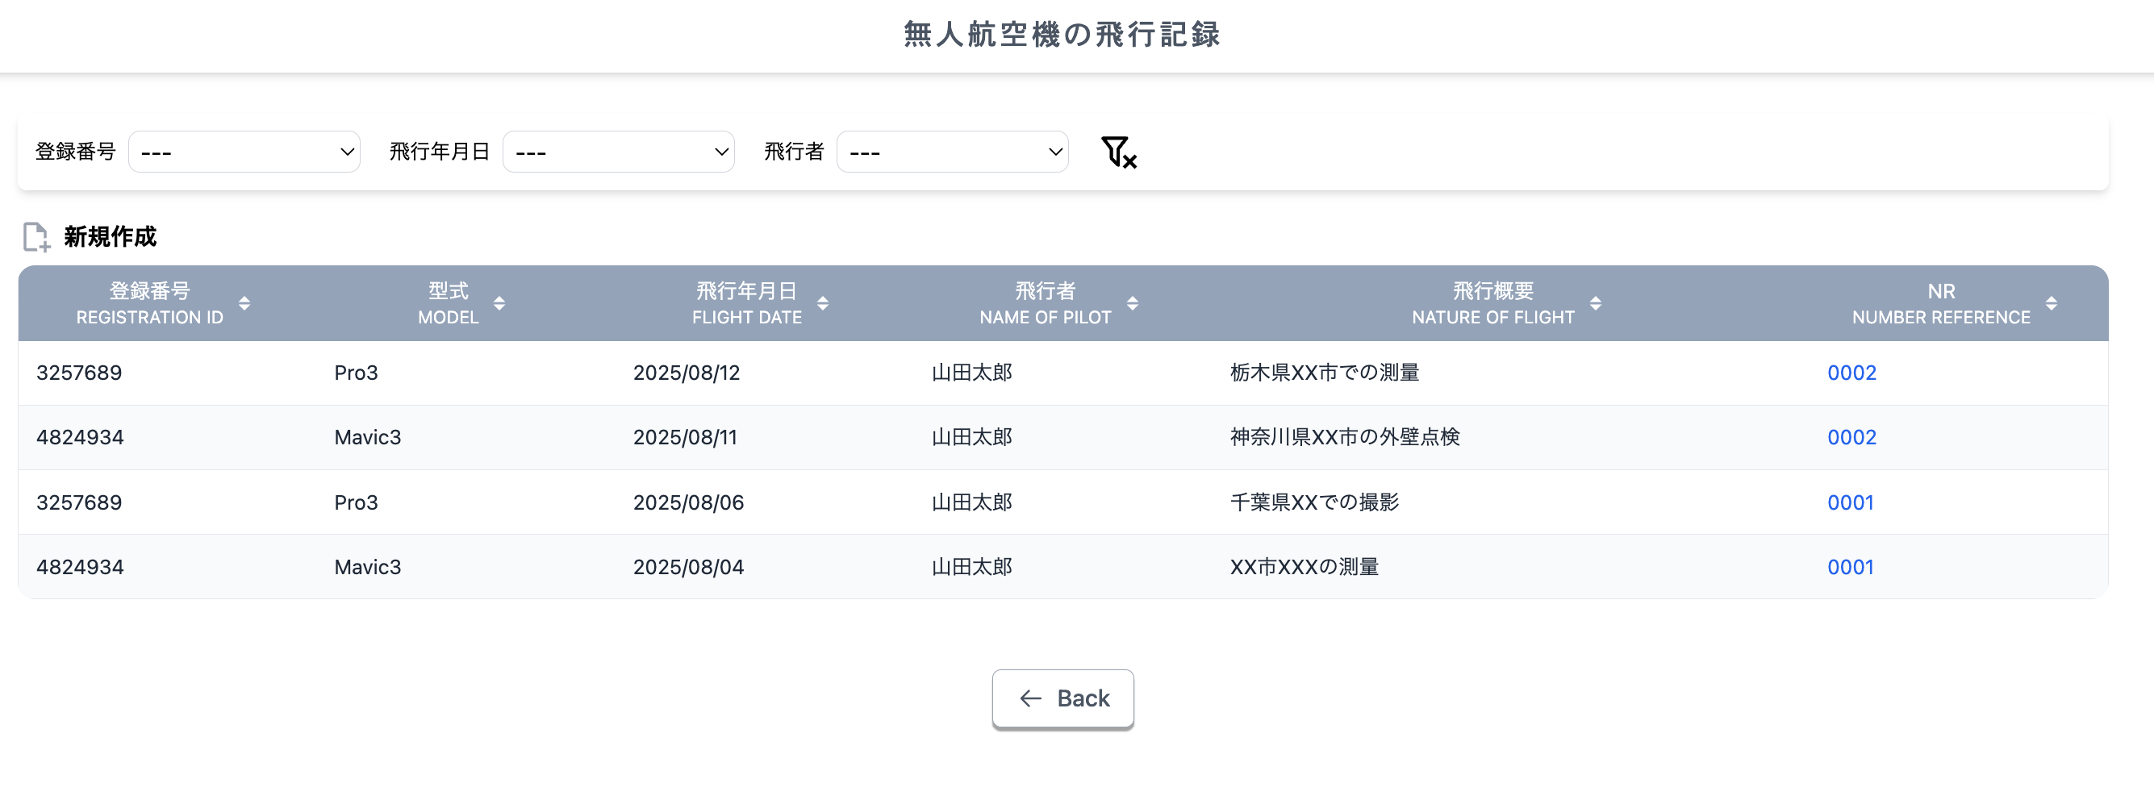Click the sort icon on MODEL column
This screenshot has height=800, width=2154.
500,303
